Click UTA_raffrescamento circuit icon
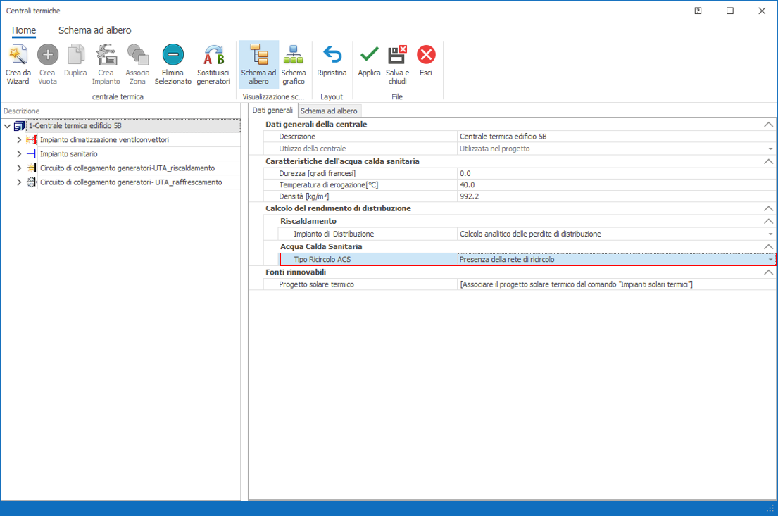The height and width of the screenshot is (516, 778). 31,182
